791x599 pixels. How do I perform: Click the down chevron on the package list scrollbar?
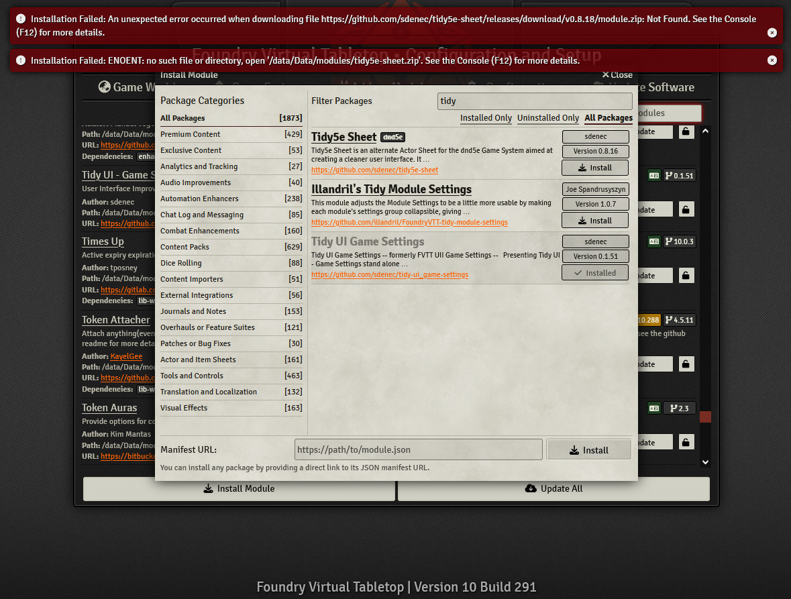(x=705, y=461)
